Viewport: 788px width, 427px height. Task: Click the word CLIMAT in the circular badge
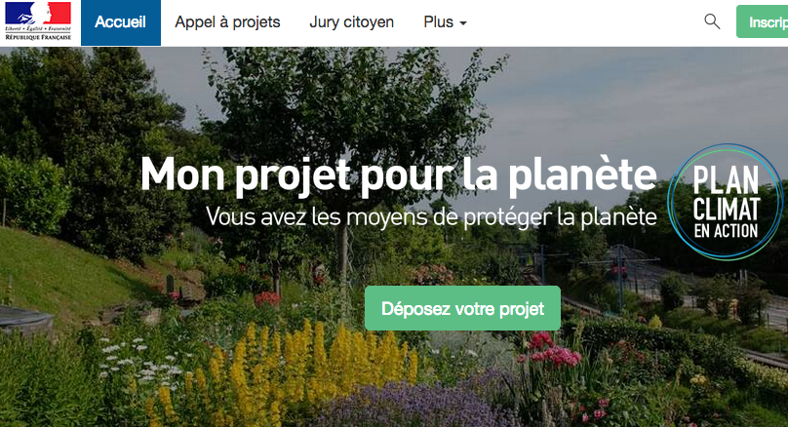(727, 209)
